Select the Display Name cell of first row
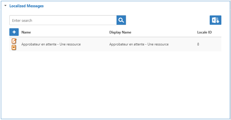Viewport: 231px width, 120px height. (x=139, y=44)
